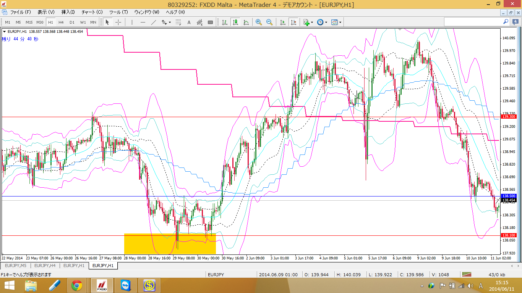This screenshot has width=522, height=293.
Task: Select W1 timeframe
Action: (x=83, y=22)
